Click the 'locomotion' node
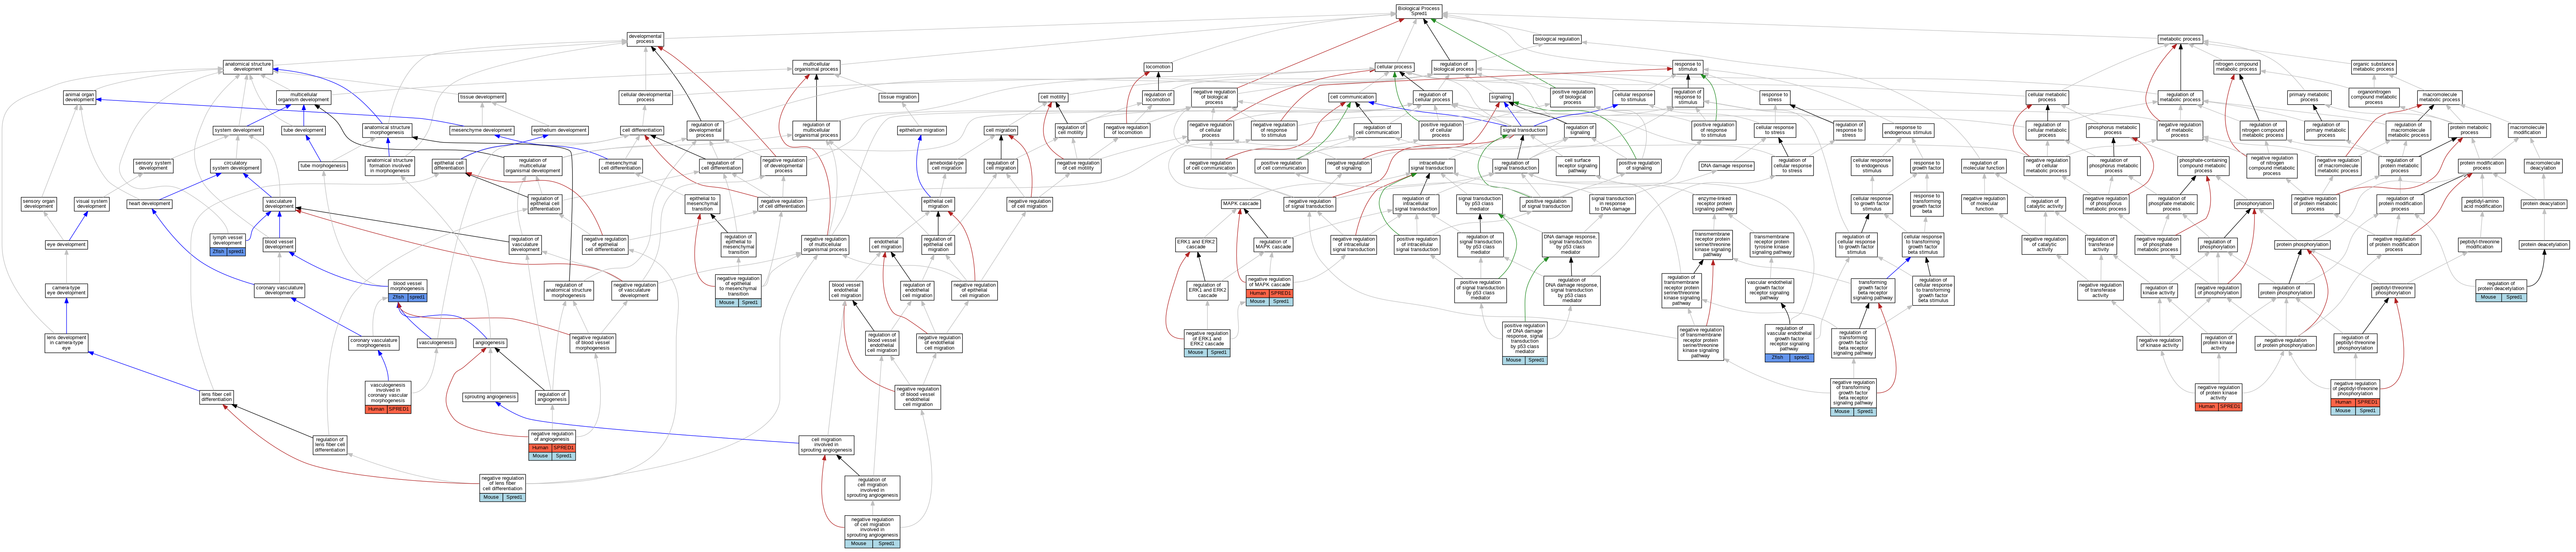 click(x=1158, y=67)
